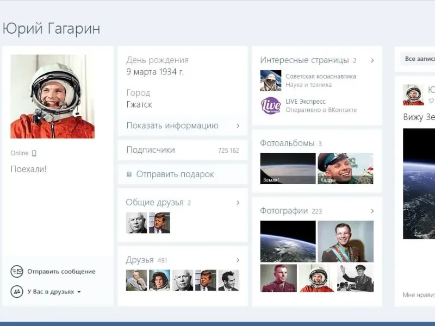Open first common friend avatar, bald man
The image size is (435, 326).
pos(136,223)
